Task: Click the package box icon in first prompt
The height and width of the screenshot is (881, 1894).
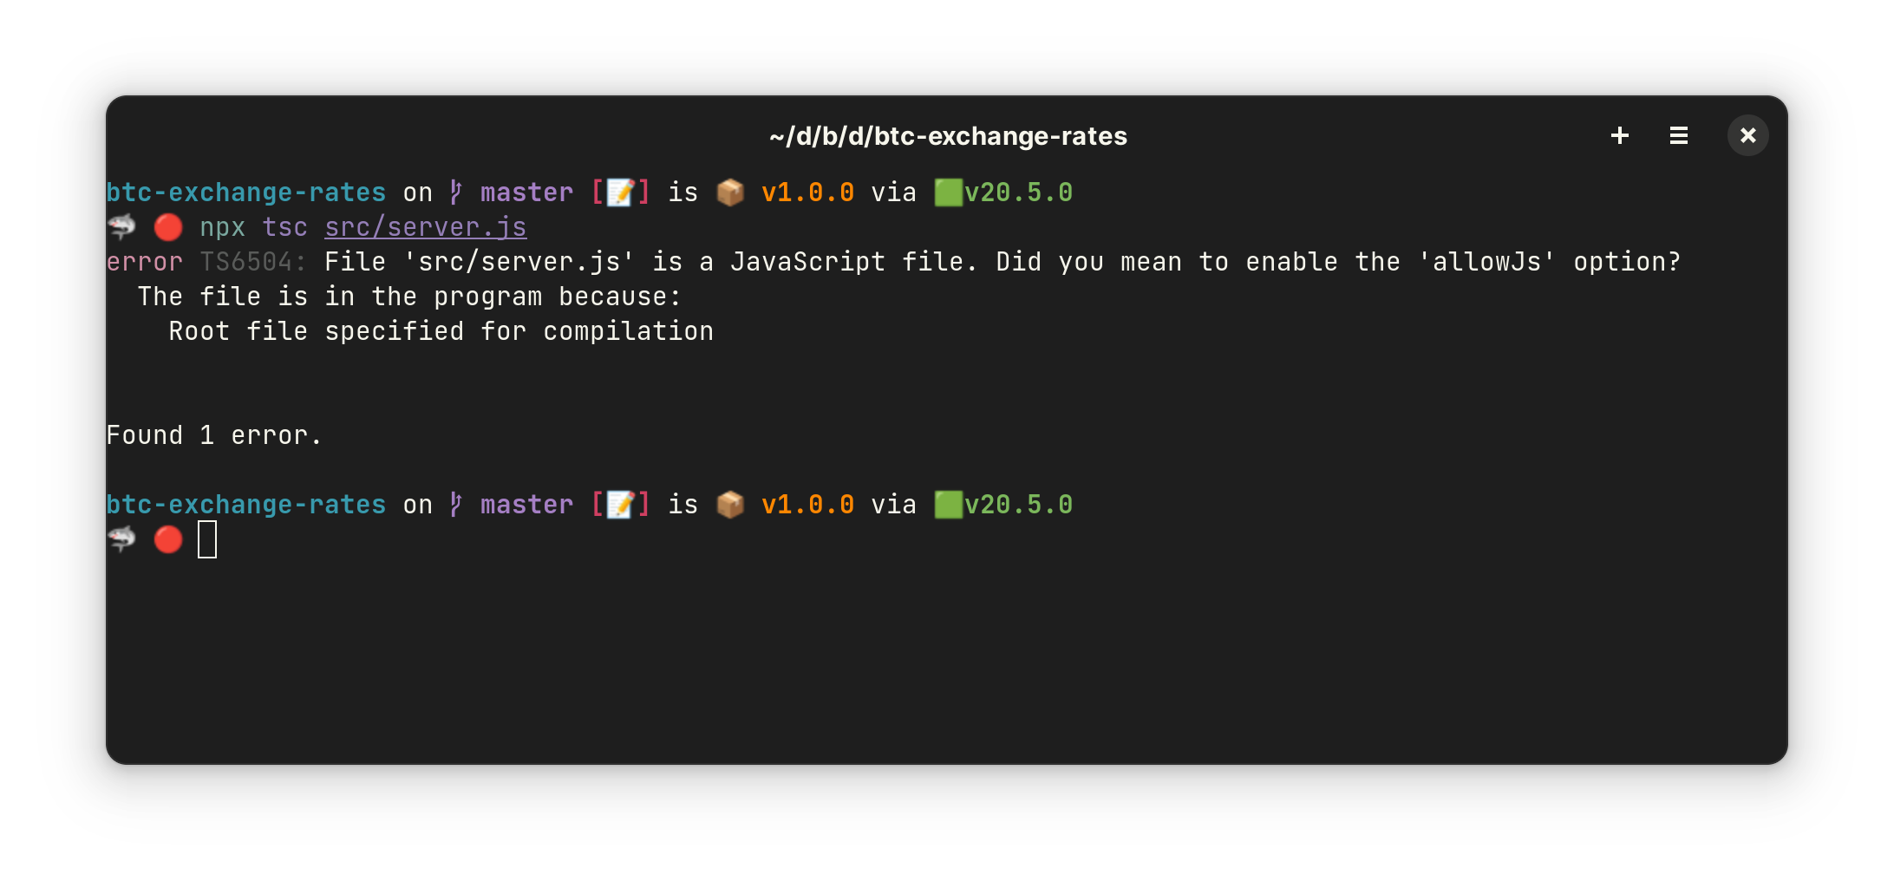Action: pos(730,193)
